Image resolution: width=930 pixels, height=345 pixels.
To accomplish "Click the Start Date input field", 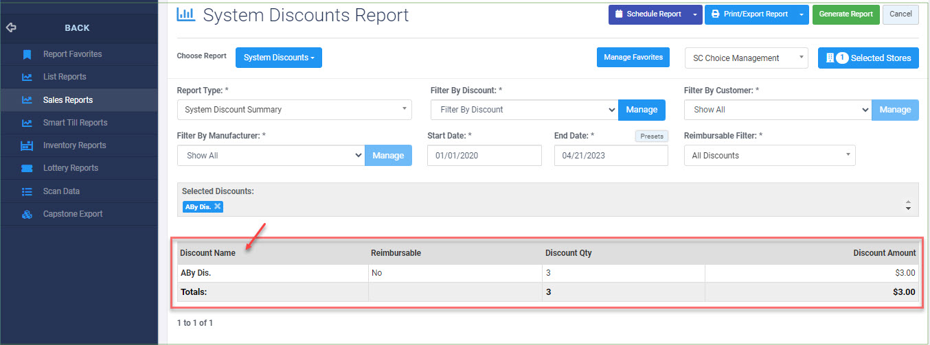I will 484,156.
